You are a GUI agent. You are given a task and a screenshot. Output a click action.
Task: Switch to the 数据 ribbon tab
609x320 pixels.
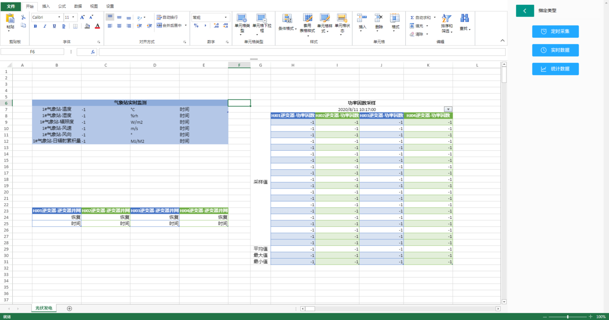click(x=78, y=6)
